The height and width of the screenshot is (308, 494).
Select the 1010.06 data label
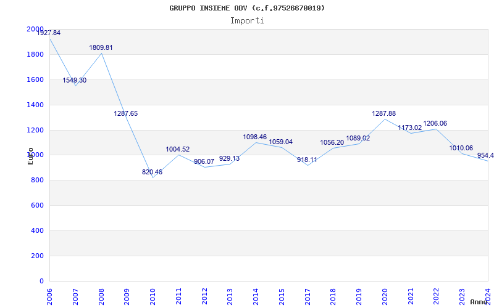(x=461, y=148)
